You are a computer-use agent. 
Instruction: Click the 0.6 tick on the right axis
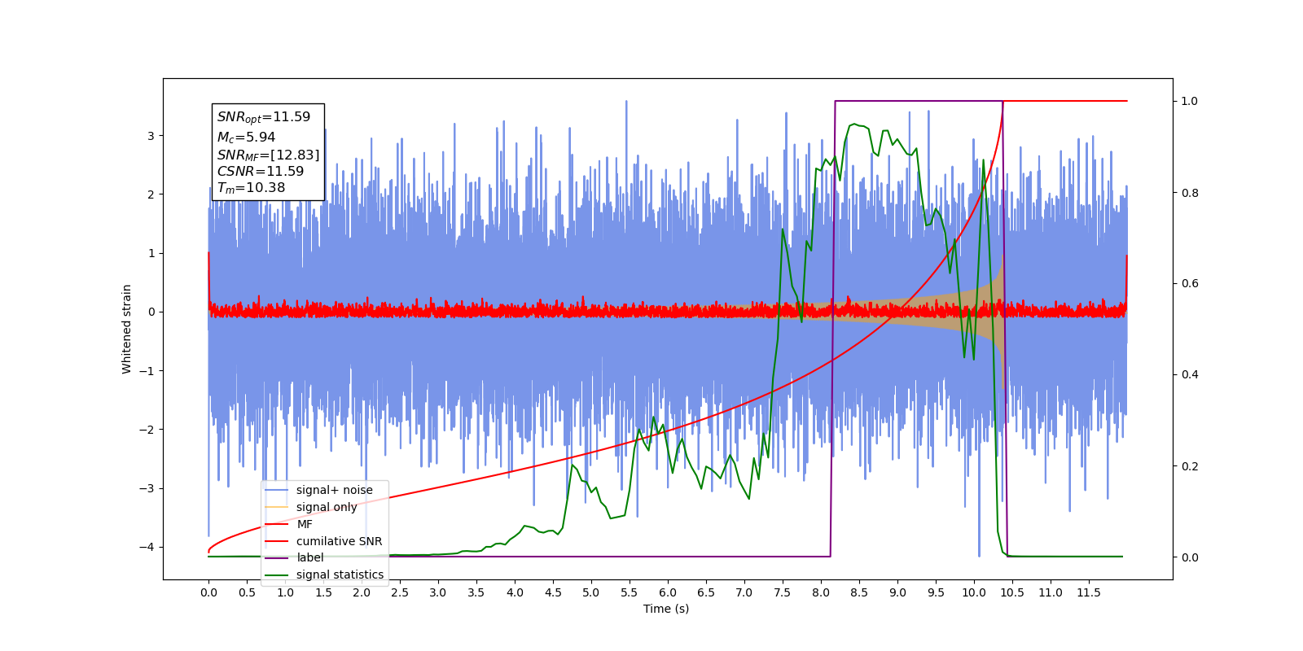1190,284
